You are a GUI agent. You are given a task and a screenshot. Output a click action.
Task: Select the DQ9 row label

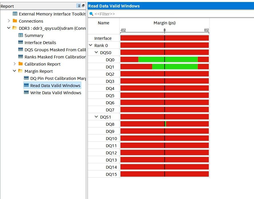[x=110, y=131]
